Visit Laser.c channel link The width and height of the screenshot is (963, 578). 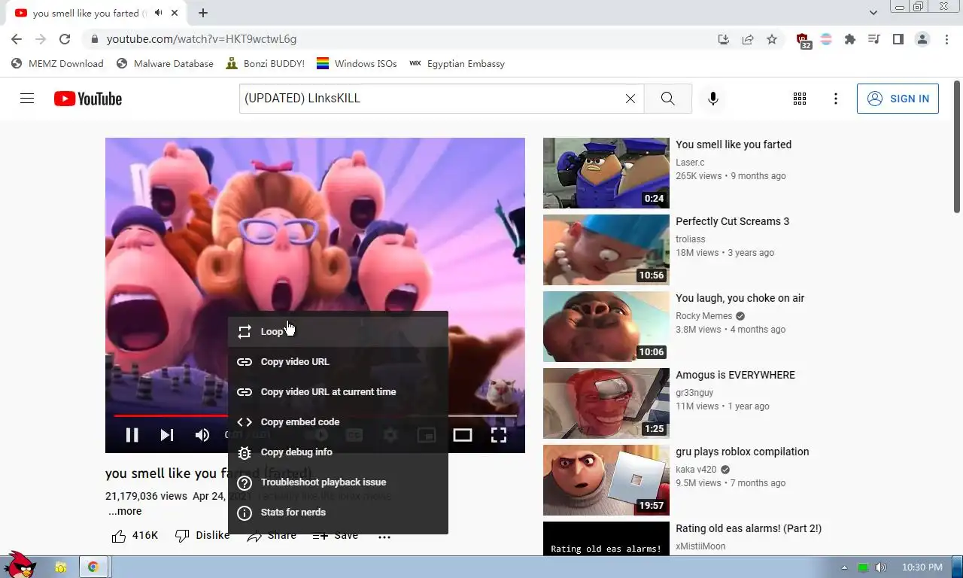click(690, 163)
